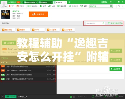Select free script 魔法王座多功能辅助9.10(免费版)
This screenshot has height=99, width=125.
click(28, 75)
